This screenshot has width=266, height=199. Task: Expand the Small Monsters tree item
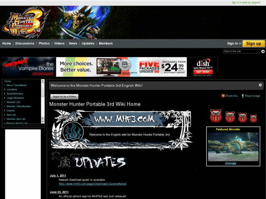[5, 93]
